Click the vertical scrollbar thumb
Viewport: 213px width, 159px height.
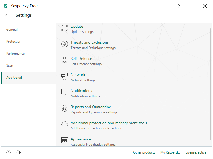click(211, 84)
